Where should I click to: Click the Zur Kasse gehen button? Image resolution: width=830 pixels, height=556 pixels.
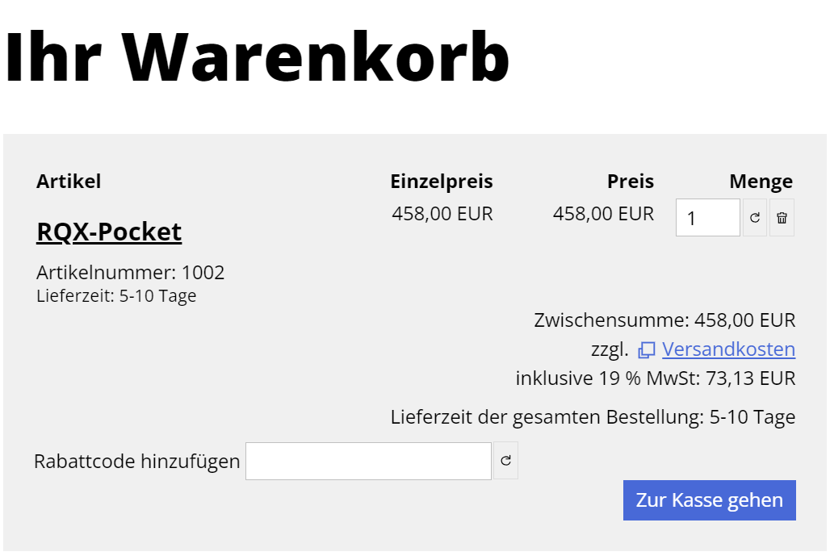point(709,500)
